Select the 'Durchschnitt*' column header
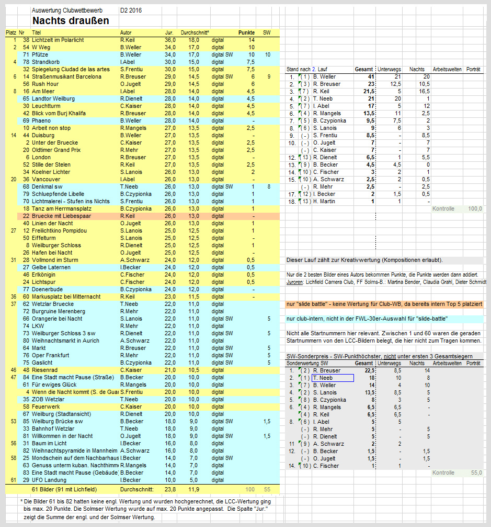Image resolution: width=491 pixels, height=527 pixels. click(x=195, y=32)
